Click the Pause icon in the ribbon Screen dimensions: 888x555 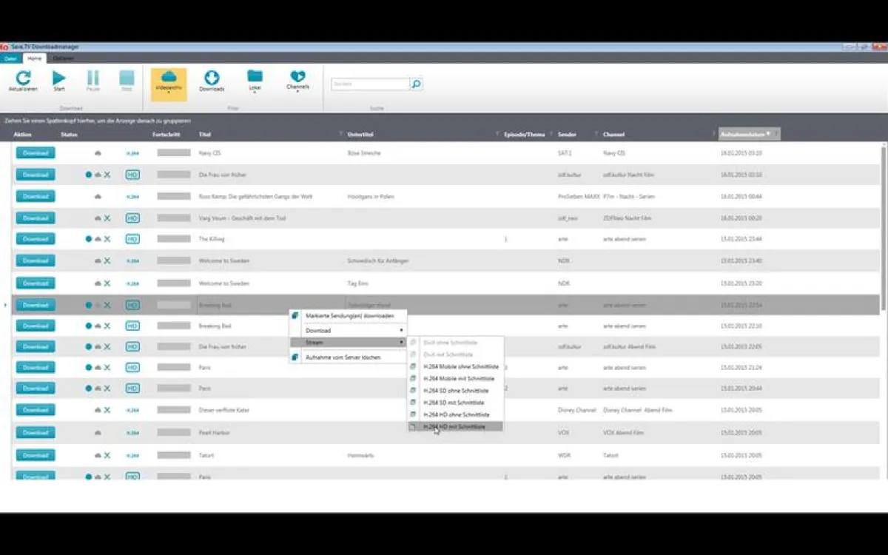pyautogui.click(x=93, y=78)
